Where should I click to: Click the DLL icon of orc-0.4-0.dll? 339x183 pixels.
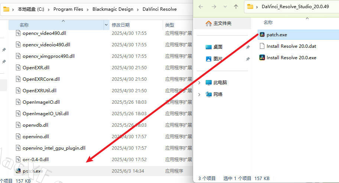18,159
